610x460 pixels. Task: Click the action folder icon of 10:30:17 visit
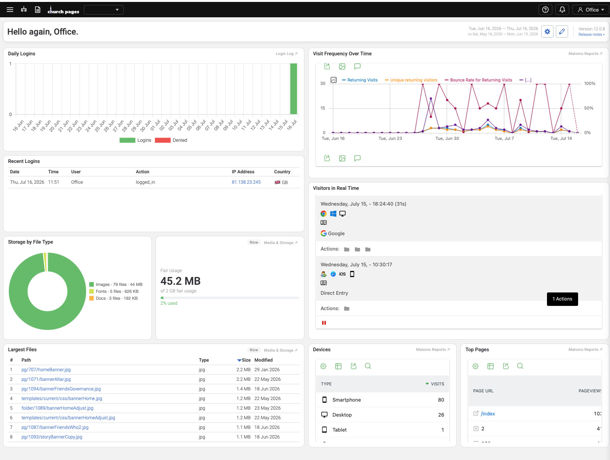click(347, 309)
